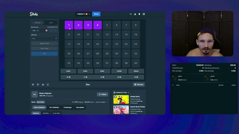Toggle the sidebar panel icon in header
239x134 pixels.
143,14
